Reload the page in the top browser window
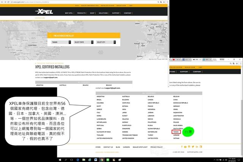Viewport: 243px width, 162px height. point(8,2)
